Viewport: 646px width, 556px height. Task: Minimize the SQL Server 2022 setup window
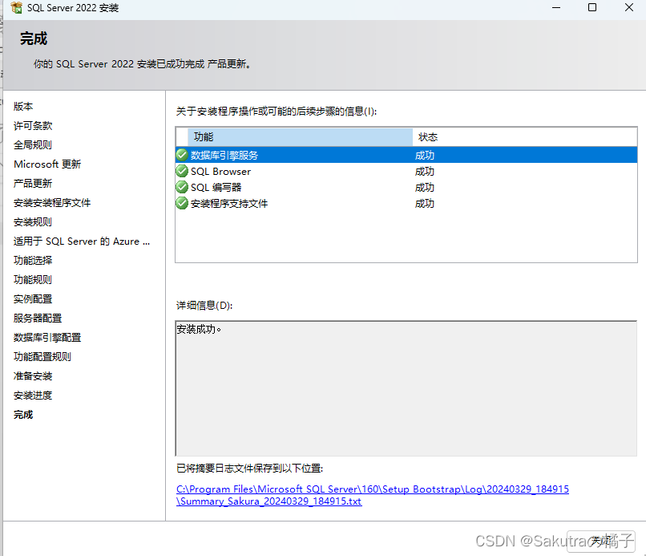click(x=556, y=7)
